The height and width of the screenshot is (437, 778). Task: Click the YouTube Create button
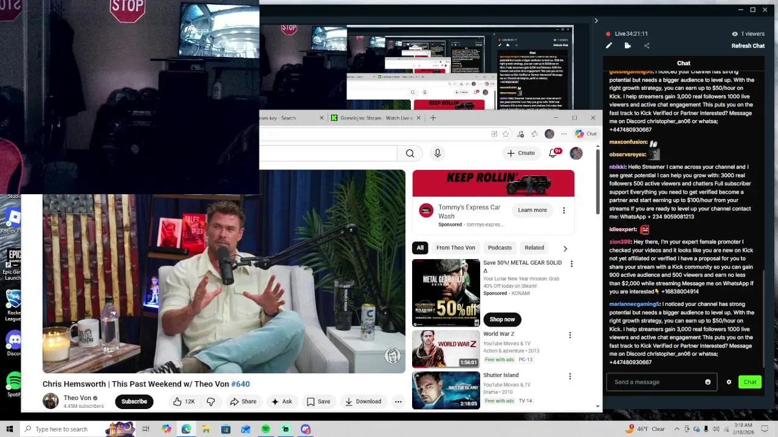tap(521, 153)
